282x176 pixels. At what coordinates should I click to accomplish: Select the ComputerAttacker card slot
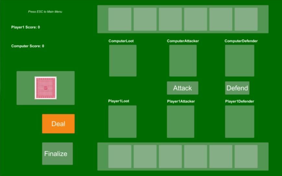coord(183,61)
